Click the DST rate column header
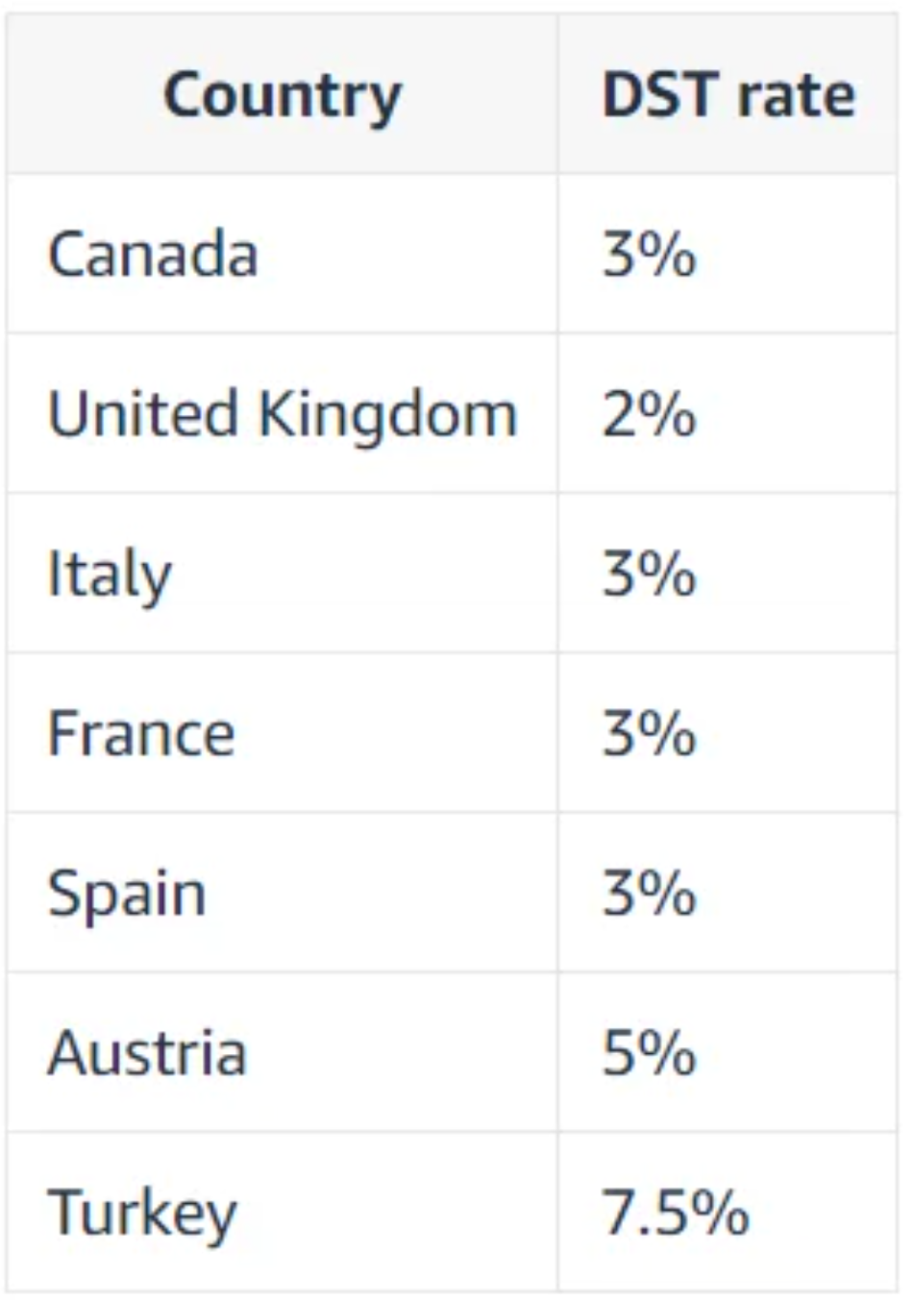The width and height of the screenshot is (912, 1300). tap(727, 95)
